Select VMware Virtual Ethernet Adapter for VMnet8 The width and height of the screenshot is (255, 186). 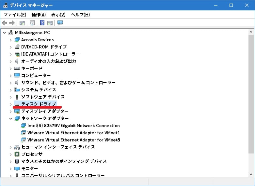tap(74, 140)
